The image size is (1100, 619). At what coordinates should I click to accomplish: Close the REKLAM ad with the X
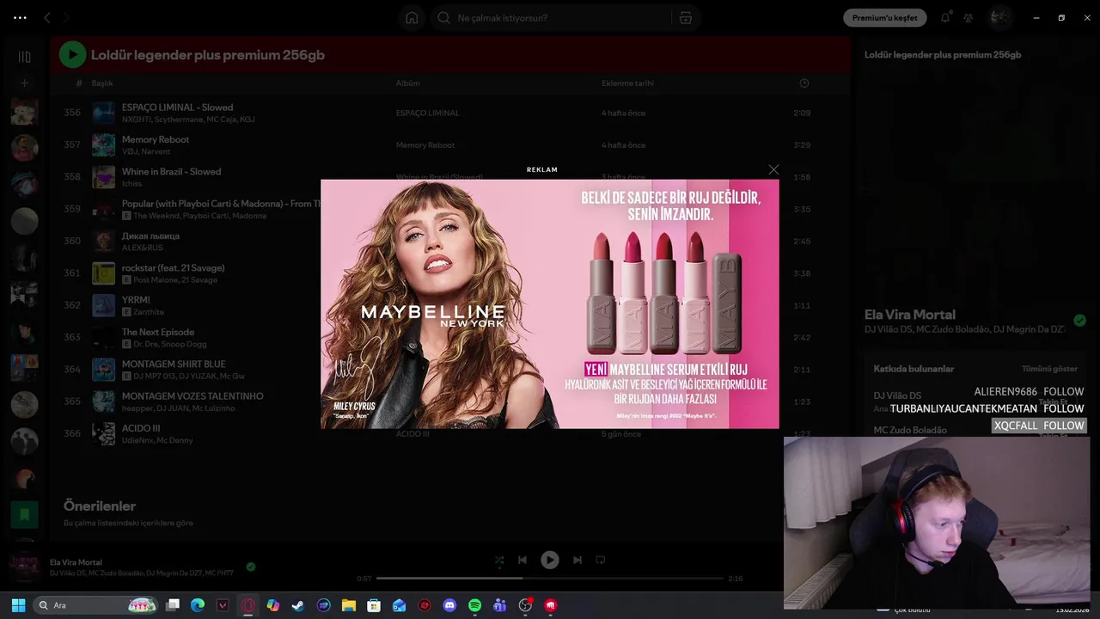click(773, 169)
